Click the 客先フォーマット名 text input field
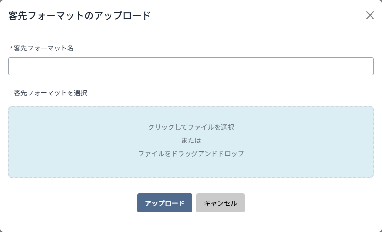Image resolution: width=382 pixels, height=232 pixels. (191, 66)
